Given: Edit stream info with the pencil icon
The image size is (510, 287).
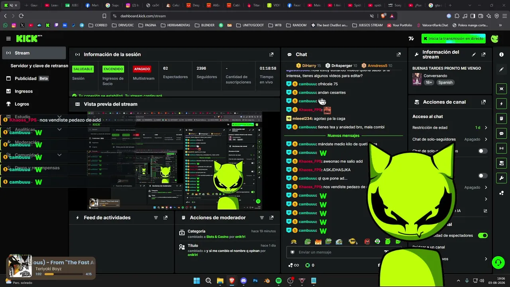Looking at the screenshot, I should tap(474, 55).
